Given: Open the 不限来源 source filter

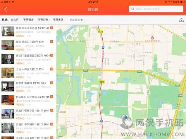Looking at the screenshot, I should 58,20.
